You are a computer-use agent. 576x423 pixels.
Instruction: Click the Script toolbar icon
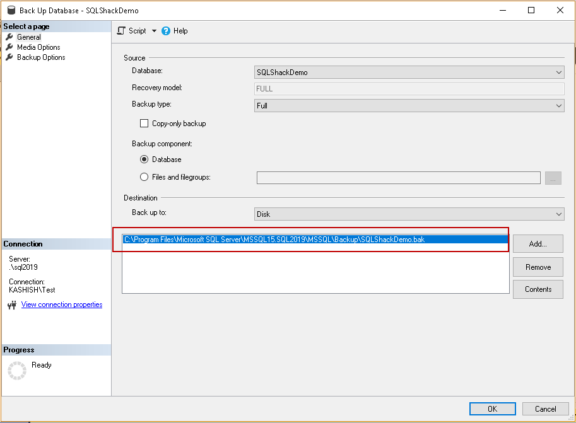click(x=121, y=31)
